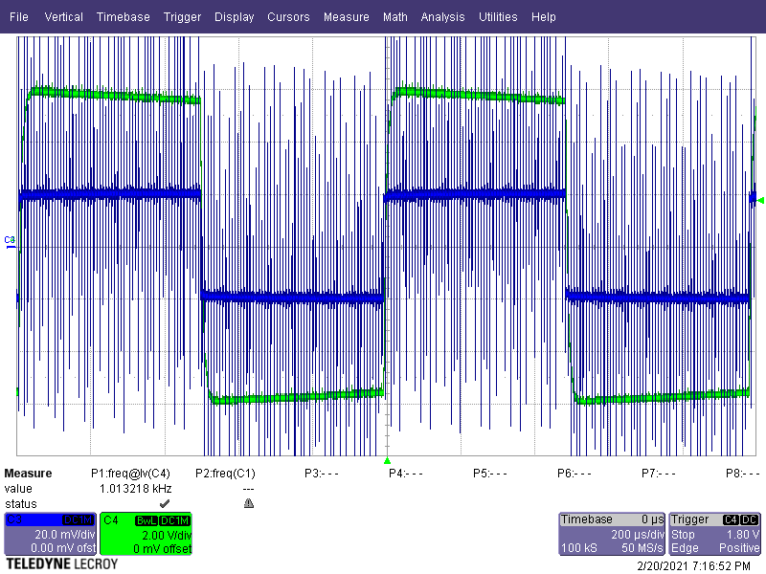Click the P1 status checkmark icon
The width and height of the screenshot is (766, 574).
165,503
